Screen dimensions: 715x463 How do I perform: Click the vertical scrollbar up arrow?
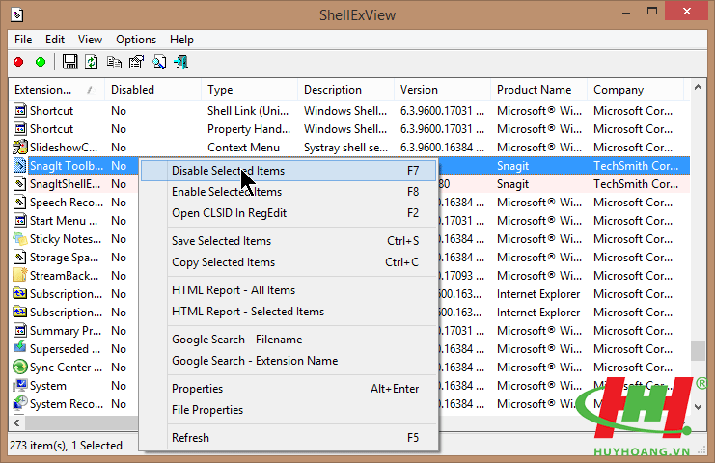click(x=698, y=87)
